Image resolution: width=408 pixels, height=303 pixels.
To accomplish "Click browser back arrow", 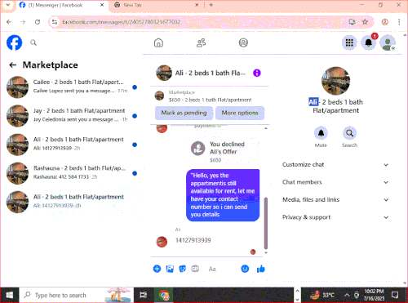I will [x=9, y=22].
